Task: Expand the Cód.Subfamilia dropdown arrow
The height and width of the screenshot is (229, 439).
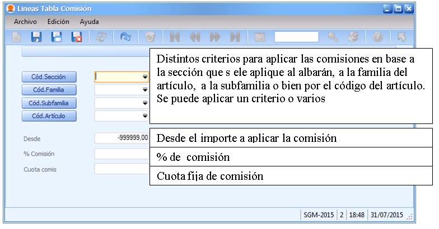Action: click(x=145, y=103)
